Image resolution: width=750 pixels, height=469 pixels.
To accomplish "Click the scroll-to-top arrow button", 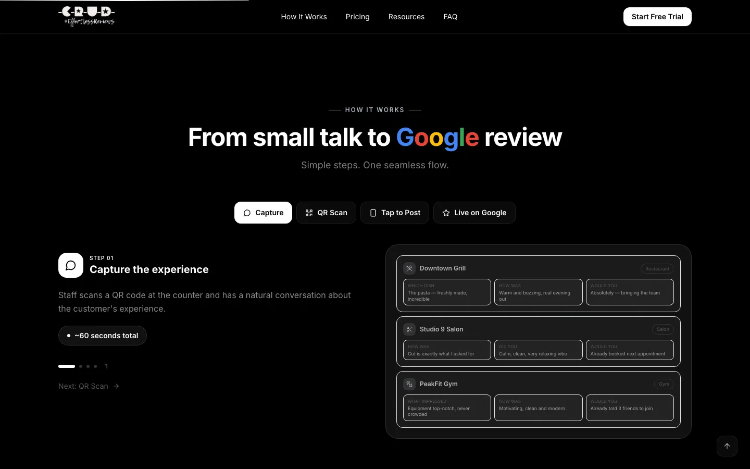I will point(727,446).
